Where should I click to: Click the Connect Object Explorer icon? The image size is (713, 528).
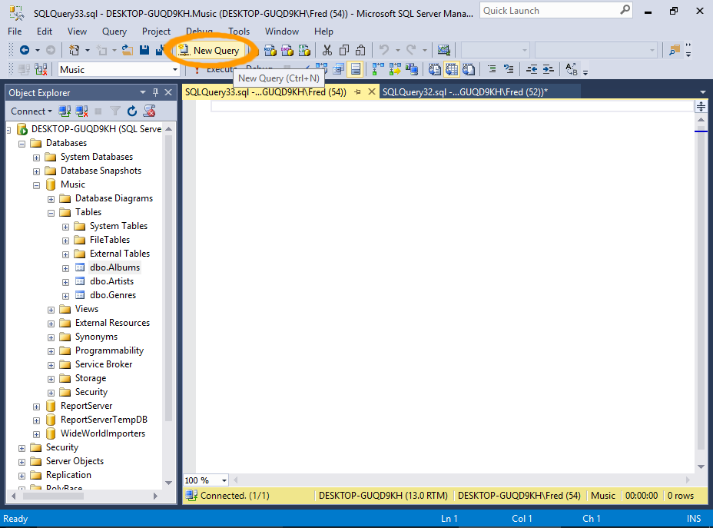65,111
